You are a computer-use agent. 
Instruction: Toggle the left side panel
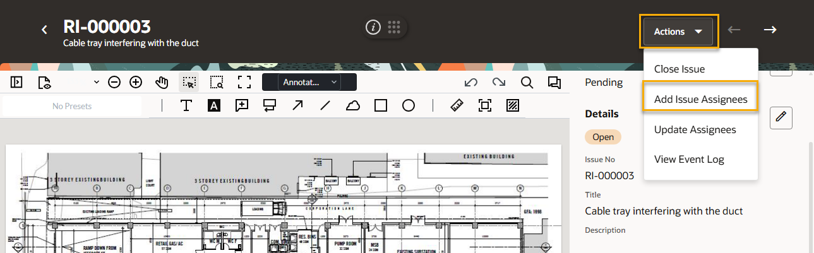coord(16,82)
